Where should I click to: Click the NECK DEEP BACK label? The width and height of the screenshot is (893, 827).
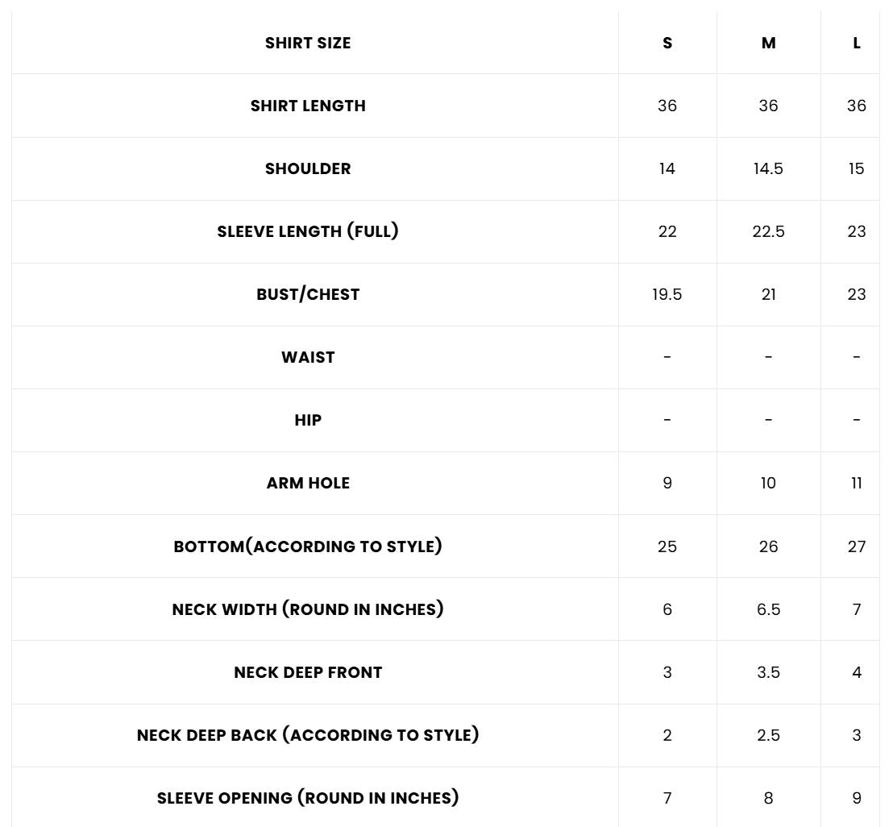308,735
